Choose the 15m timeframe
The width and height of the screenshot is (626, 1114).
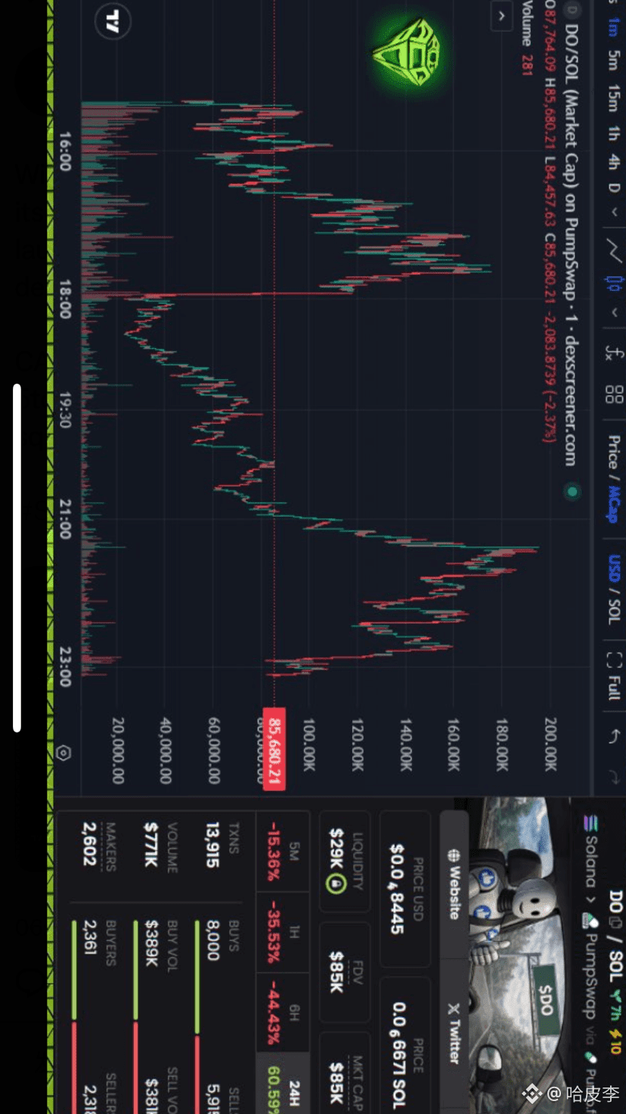(614, 98)
